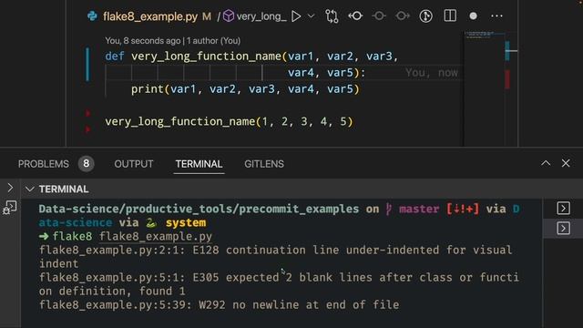Viewport: 583px width, 328px height.
Task: Expand the collapsed side section chevron
Action: 10,188
